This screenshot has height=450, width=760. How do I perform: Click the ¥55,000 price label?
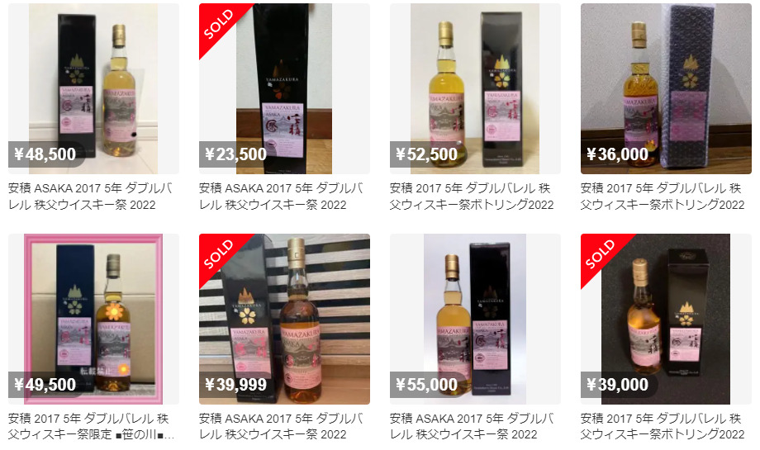point(428,385)
